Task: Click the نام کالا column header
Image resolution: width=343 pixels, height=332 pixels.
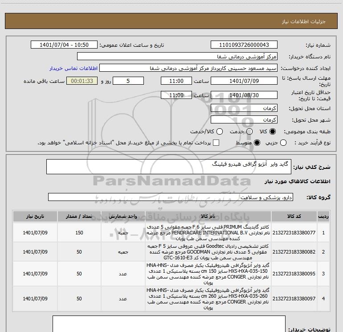Action: pyautogui.click(x=208, y=216)
